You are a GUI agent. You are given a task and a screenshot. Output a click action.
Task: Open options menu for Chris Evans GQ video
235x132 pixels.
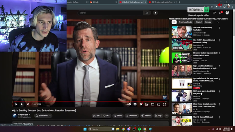220,104
